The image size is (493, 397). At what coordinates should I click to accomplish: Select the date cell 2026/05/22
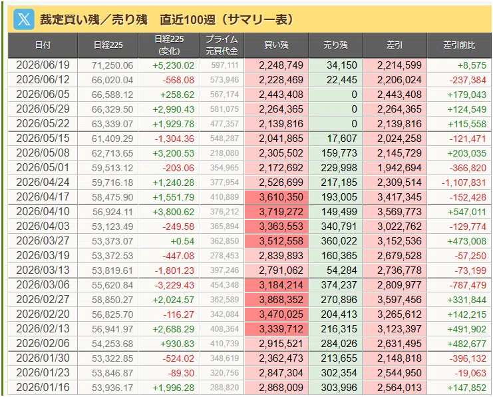point(43,124)
